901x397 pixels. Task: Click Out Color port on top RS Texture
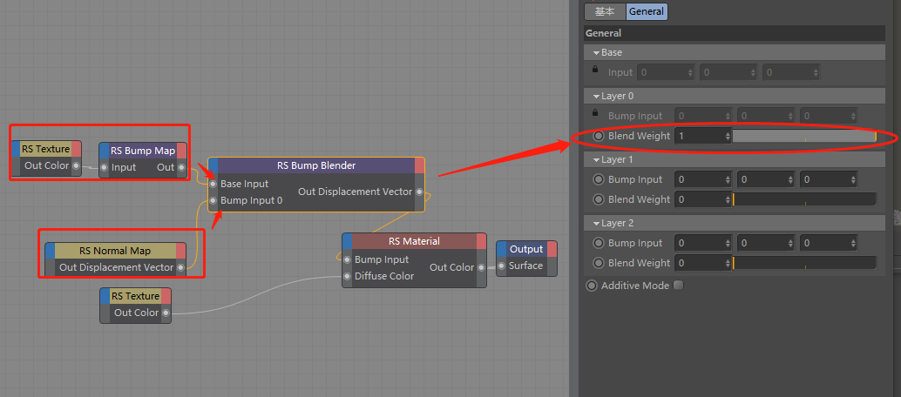[76, 166]
